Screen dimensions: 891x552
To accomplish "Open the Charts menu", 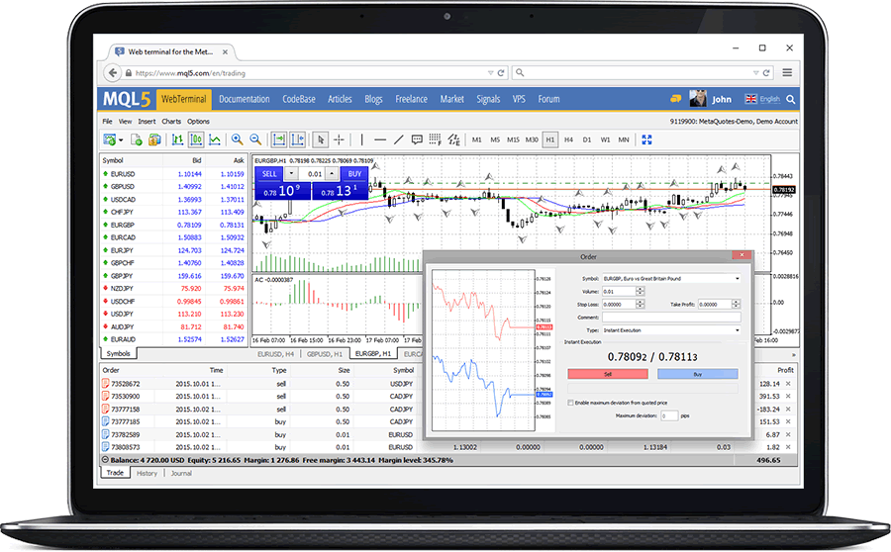I will point(171,121).
